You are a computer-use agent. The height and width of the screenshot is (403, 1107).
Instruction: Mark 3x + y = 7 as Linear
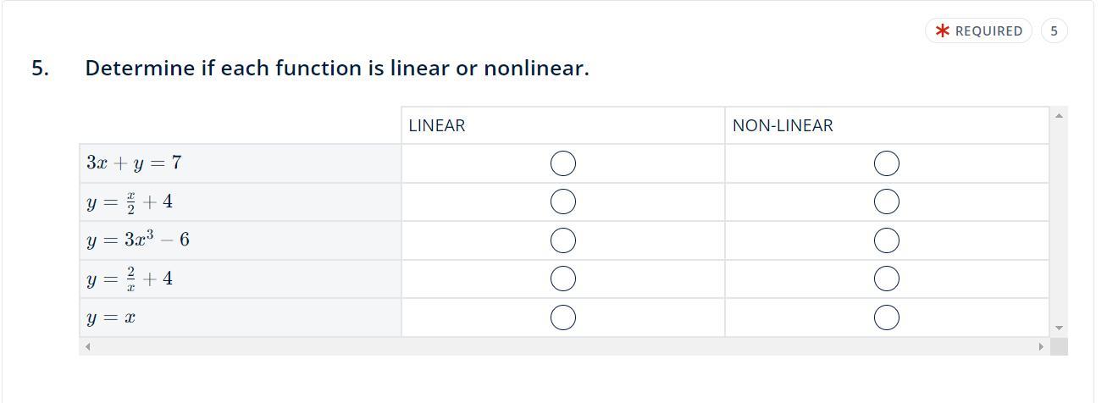pos(563,163)
